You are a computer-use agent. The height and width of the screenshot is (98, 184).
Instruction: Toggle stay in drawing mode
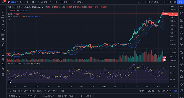3,59
